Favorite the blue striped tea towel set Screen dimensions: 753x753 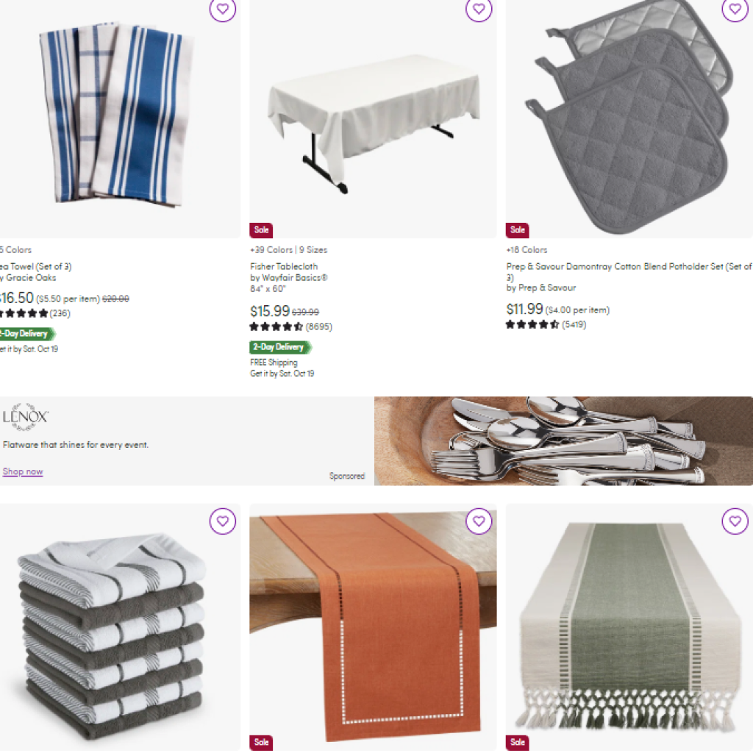[x=223, y=9]
